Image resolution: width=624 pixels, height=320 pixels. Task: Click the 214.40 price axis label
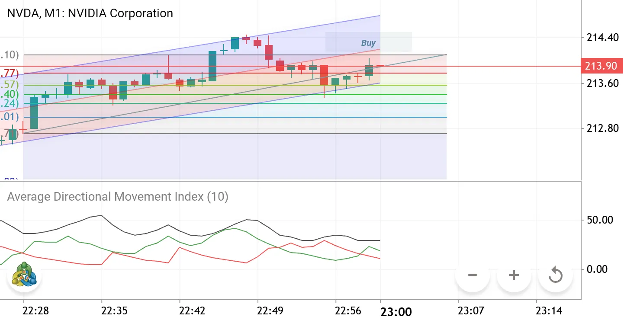[602, 38]
